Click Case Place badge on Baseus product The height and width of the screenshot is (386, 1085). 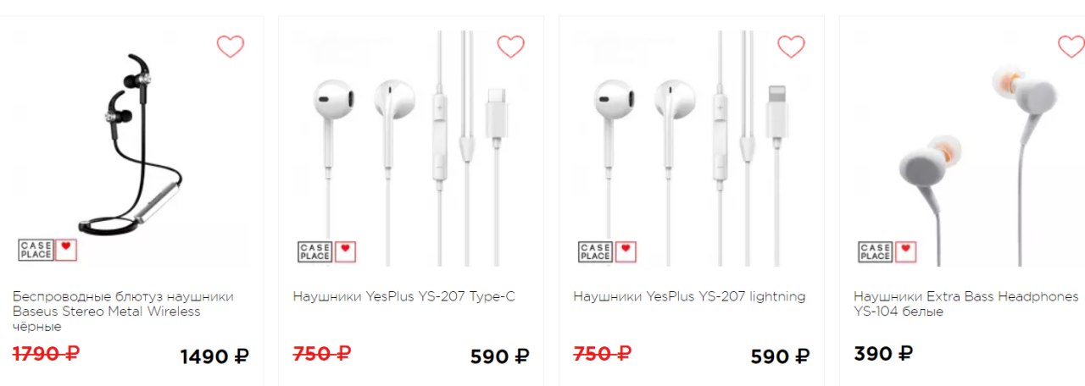(x=47, y=250)
